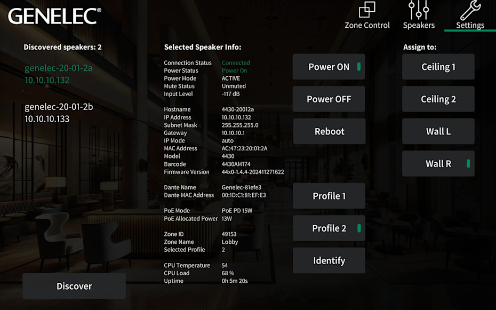Viewport: 496px width, 310px height.
Task: Click the green Power On status text
Action: 234,70
